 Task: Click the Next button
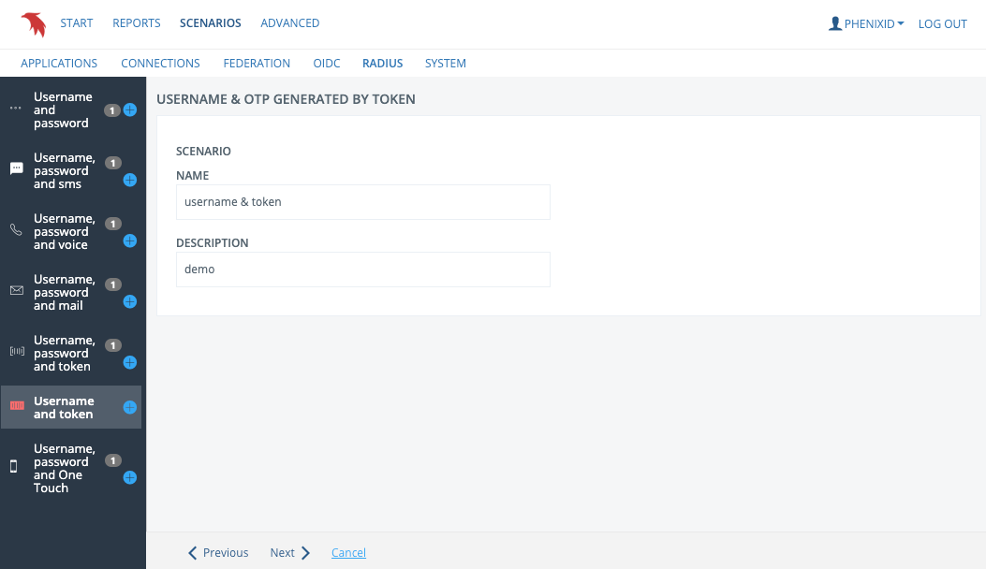click(x=289, y=553)
